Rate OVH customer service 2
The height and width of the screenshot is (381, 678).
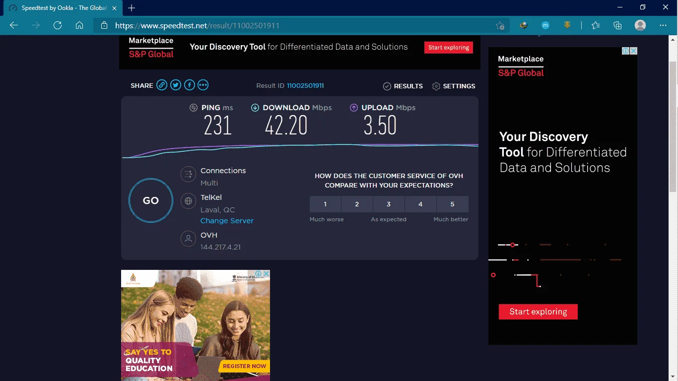357,204
